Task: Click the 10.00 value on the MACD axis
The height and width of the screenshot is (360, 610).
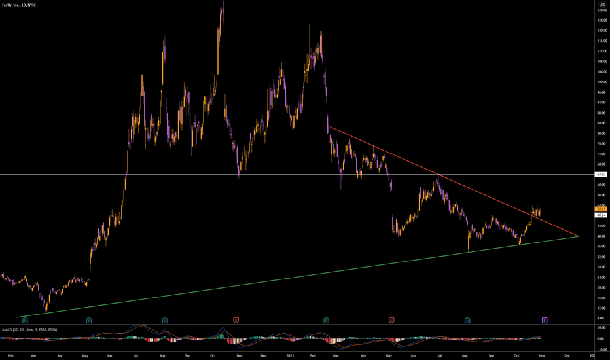Action: point(602,328)
